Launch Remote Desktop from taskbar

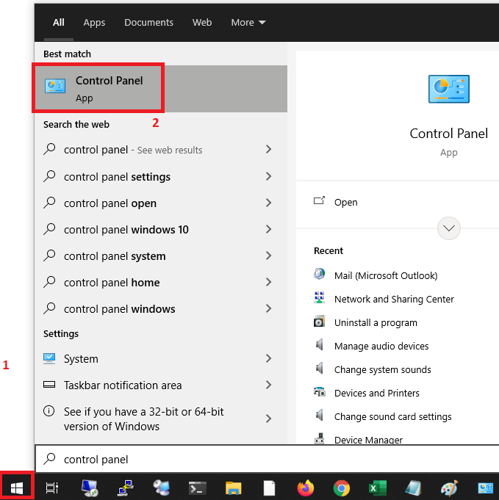coord(90,488)
